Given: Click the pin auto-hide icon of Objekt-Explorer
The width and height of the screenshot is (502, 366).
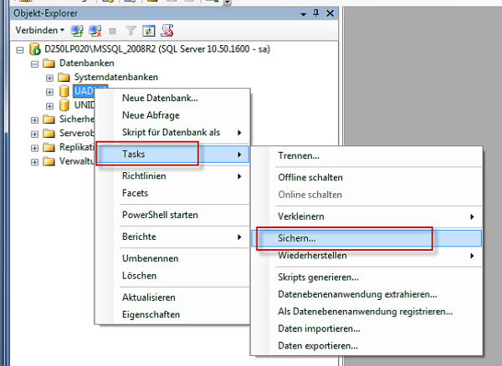Looking at the screenshot, I should click(316, 13).
